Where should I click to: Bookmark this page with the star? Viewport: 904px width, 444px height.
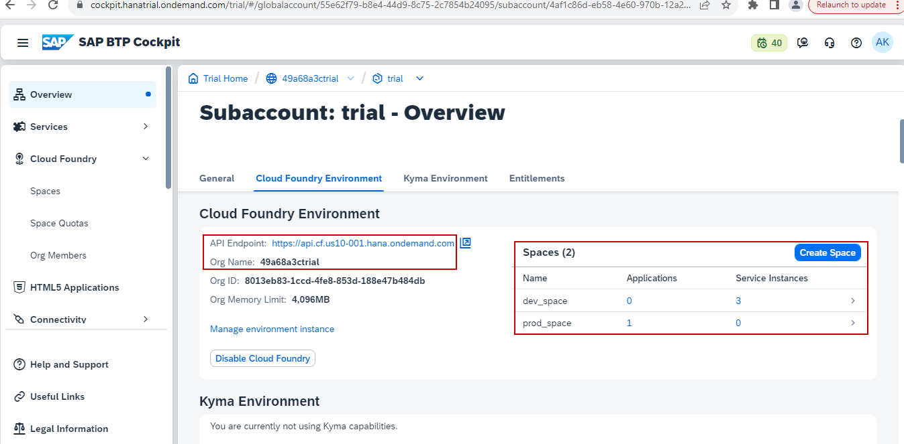tap(726, 5)
